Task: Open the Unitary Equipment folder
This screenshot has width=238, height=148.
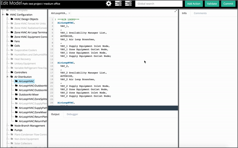Action: tap(25, 64)
